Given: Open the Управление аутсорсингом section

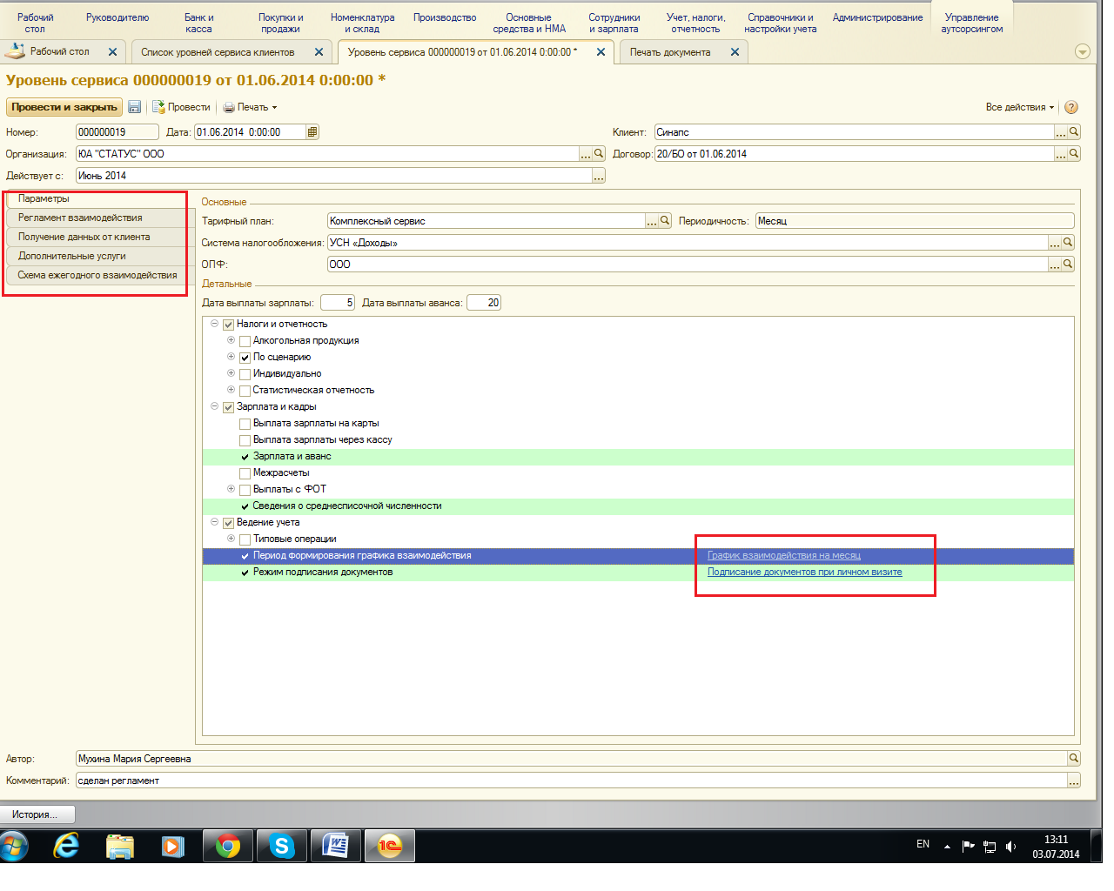Looking at the screenshot, I should [971, 23].
